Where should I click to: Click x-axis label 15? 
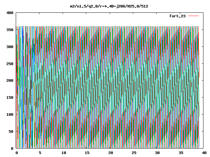87,153
